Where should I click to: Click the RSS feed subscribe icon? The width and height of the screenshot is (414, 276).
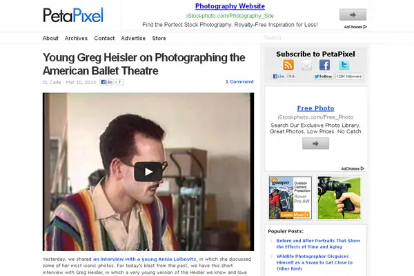click(x=288, y=65)
